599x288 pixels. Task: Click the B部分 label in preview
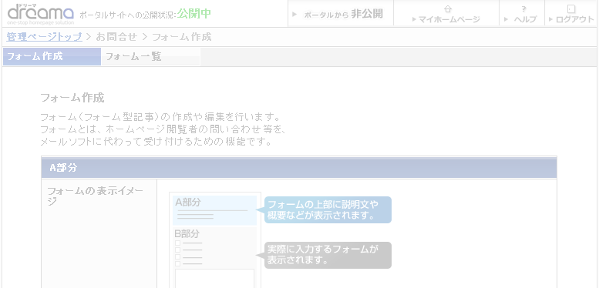point(187,233)
